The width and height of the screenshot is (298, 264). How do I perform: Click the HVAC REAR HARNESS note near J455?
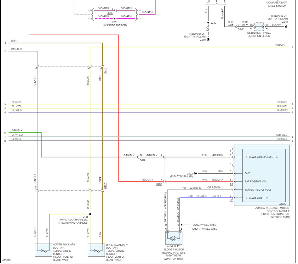coord(73,221)
